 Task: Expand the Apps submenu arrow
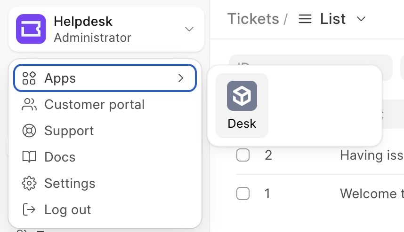tap(181, 78)
